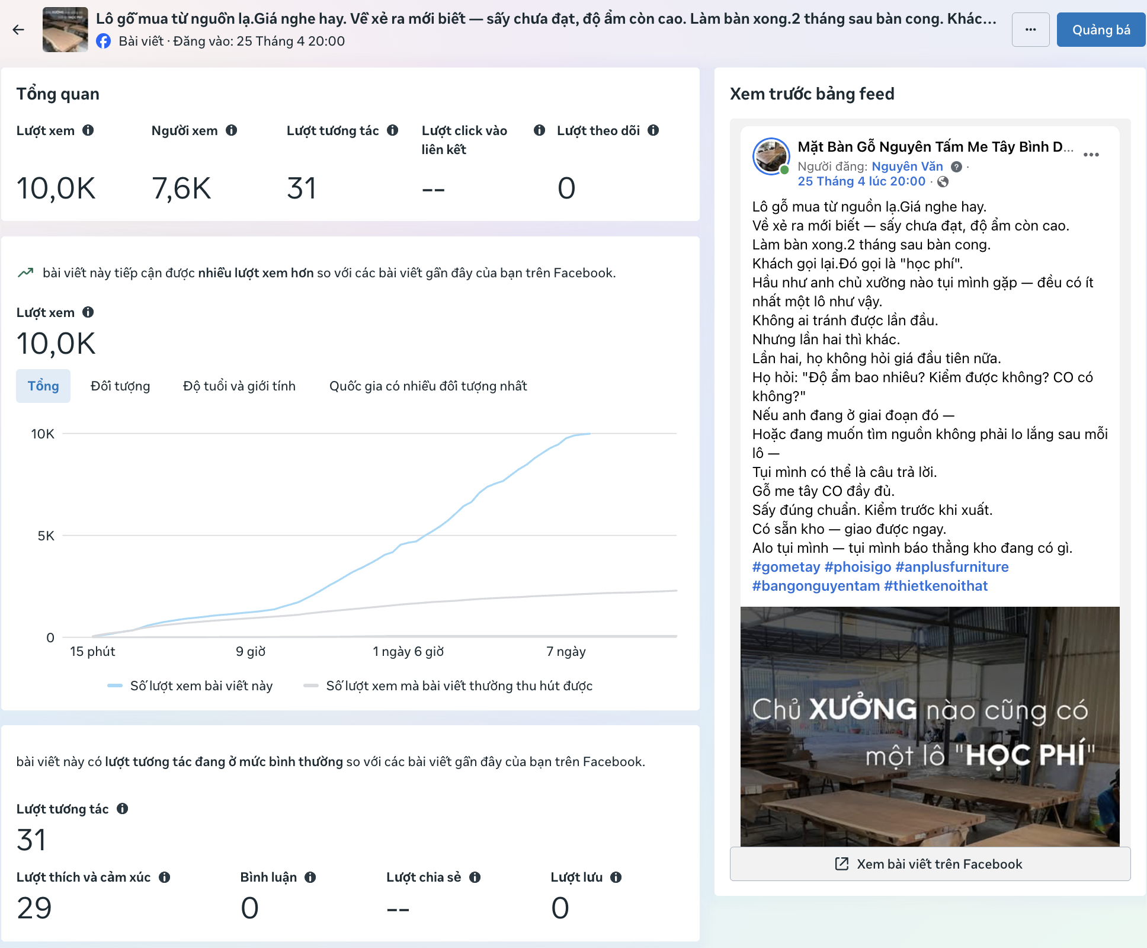Image resolution: width=1147 pixels, height=948 pixels.
Task: Show info for Lượt xem in Tổng quan
Action: click(88, 130)
